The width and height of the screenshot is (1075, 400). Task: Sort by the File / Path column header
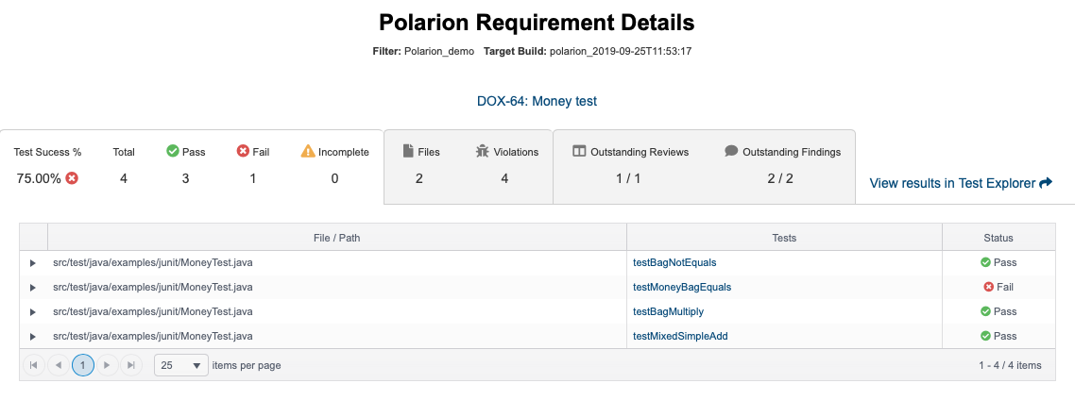(336, 238)
